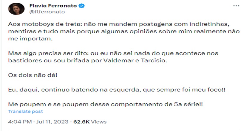Click the "5a série!!" text

pos(189,104)
